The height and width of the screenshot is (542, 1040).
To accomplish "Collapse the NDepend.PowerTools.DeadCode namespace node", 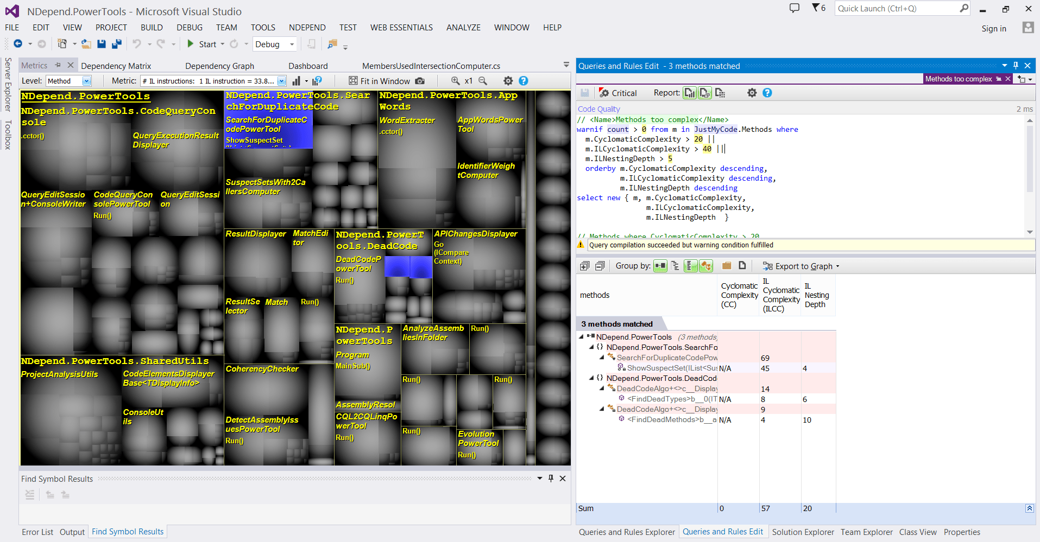I will click(x=591, y=378).
